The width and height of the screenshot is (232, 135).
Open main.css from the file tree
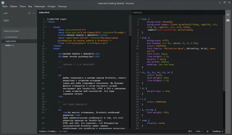coord(10,45)
